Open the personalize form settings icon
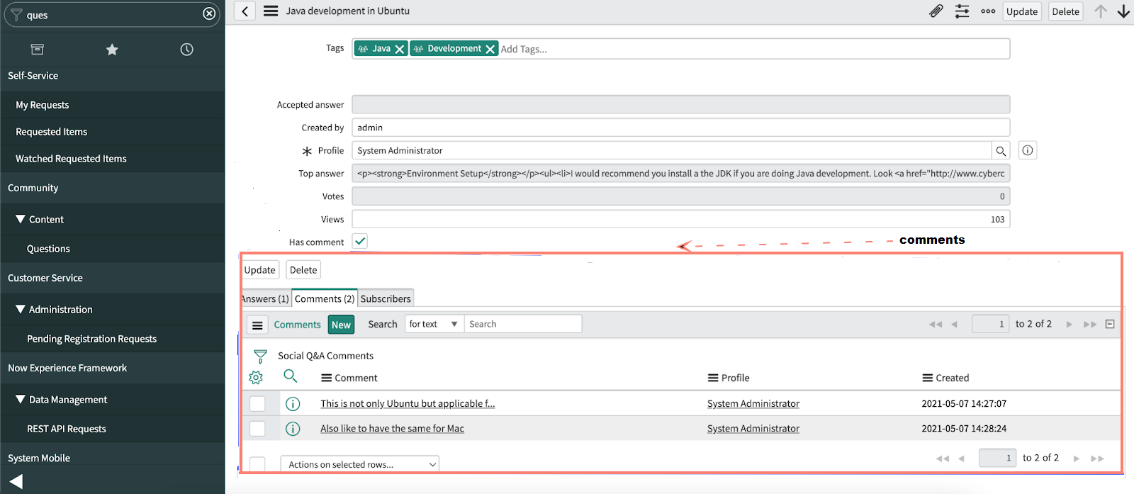The width and height of the screenshot is (1134, 494). (962, 11)
